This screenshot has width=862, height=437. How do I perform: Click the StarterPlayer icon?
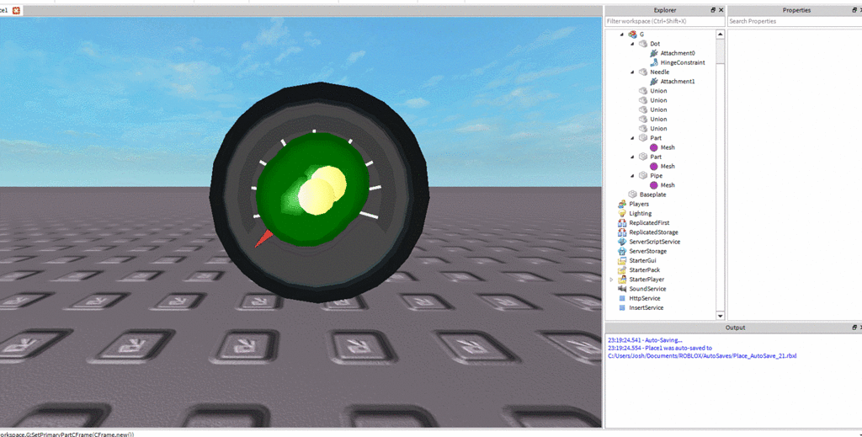pos(622,280)
